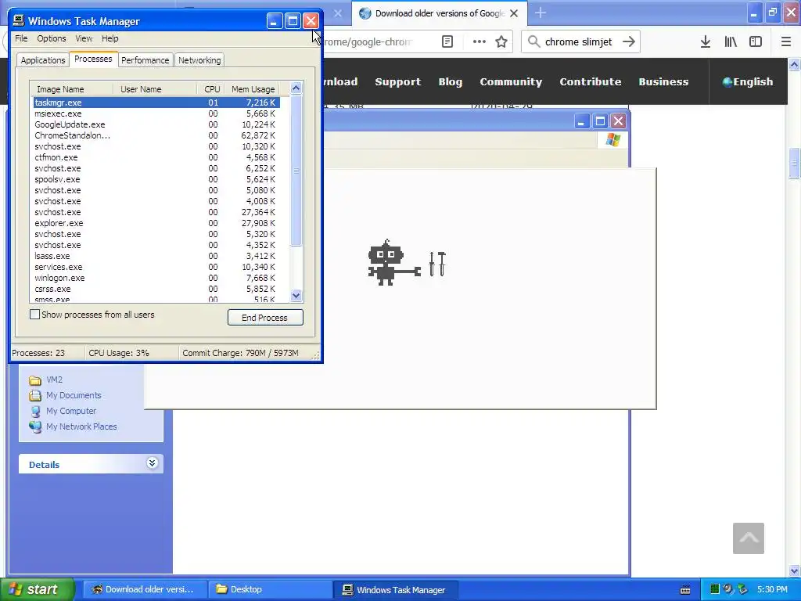Open the Task Manager Options menu
The height and width of the screenshot is (601, 801).
(51, 38)
